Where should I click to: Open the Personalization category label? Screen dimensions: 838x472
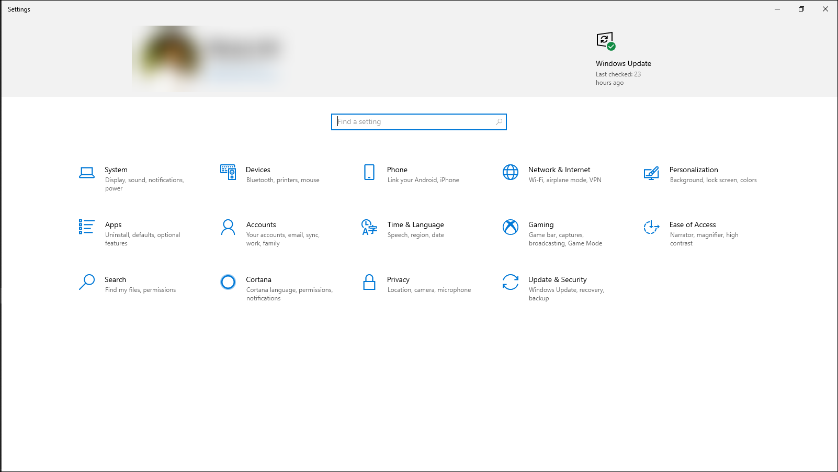coord(694,170)
